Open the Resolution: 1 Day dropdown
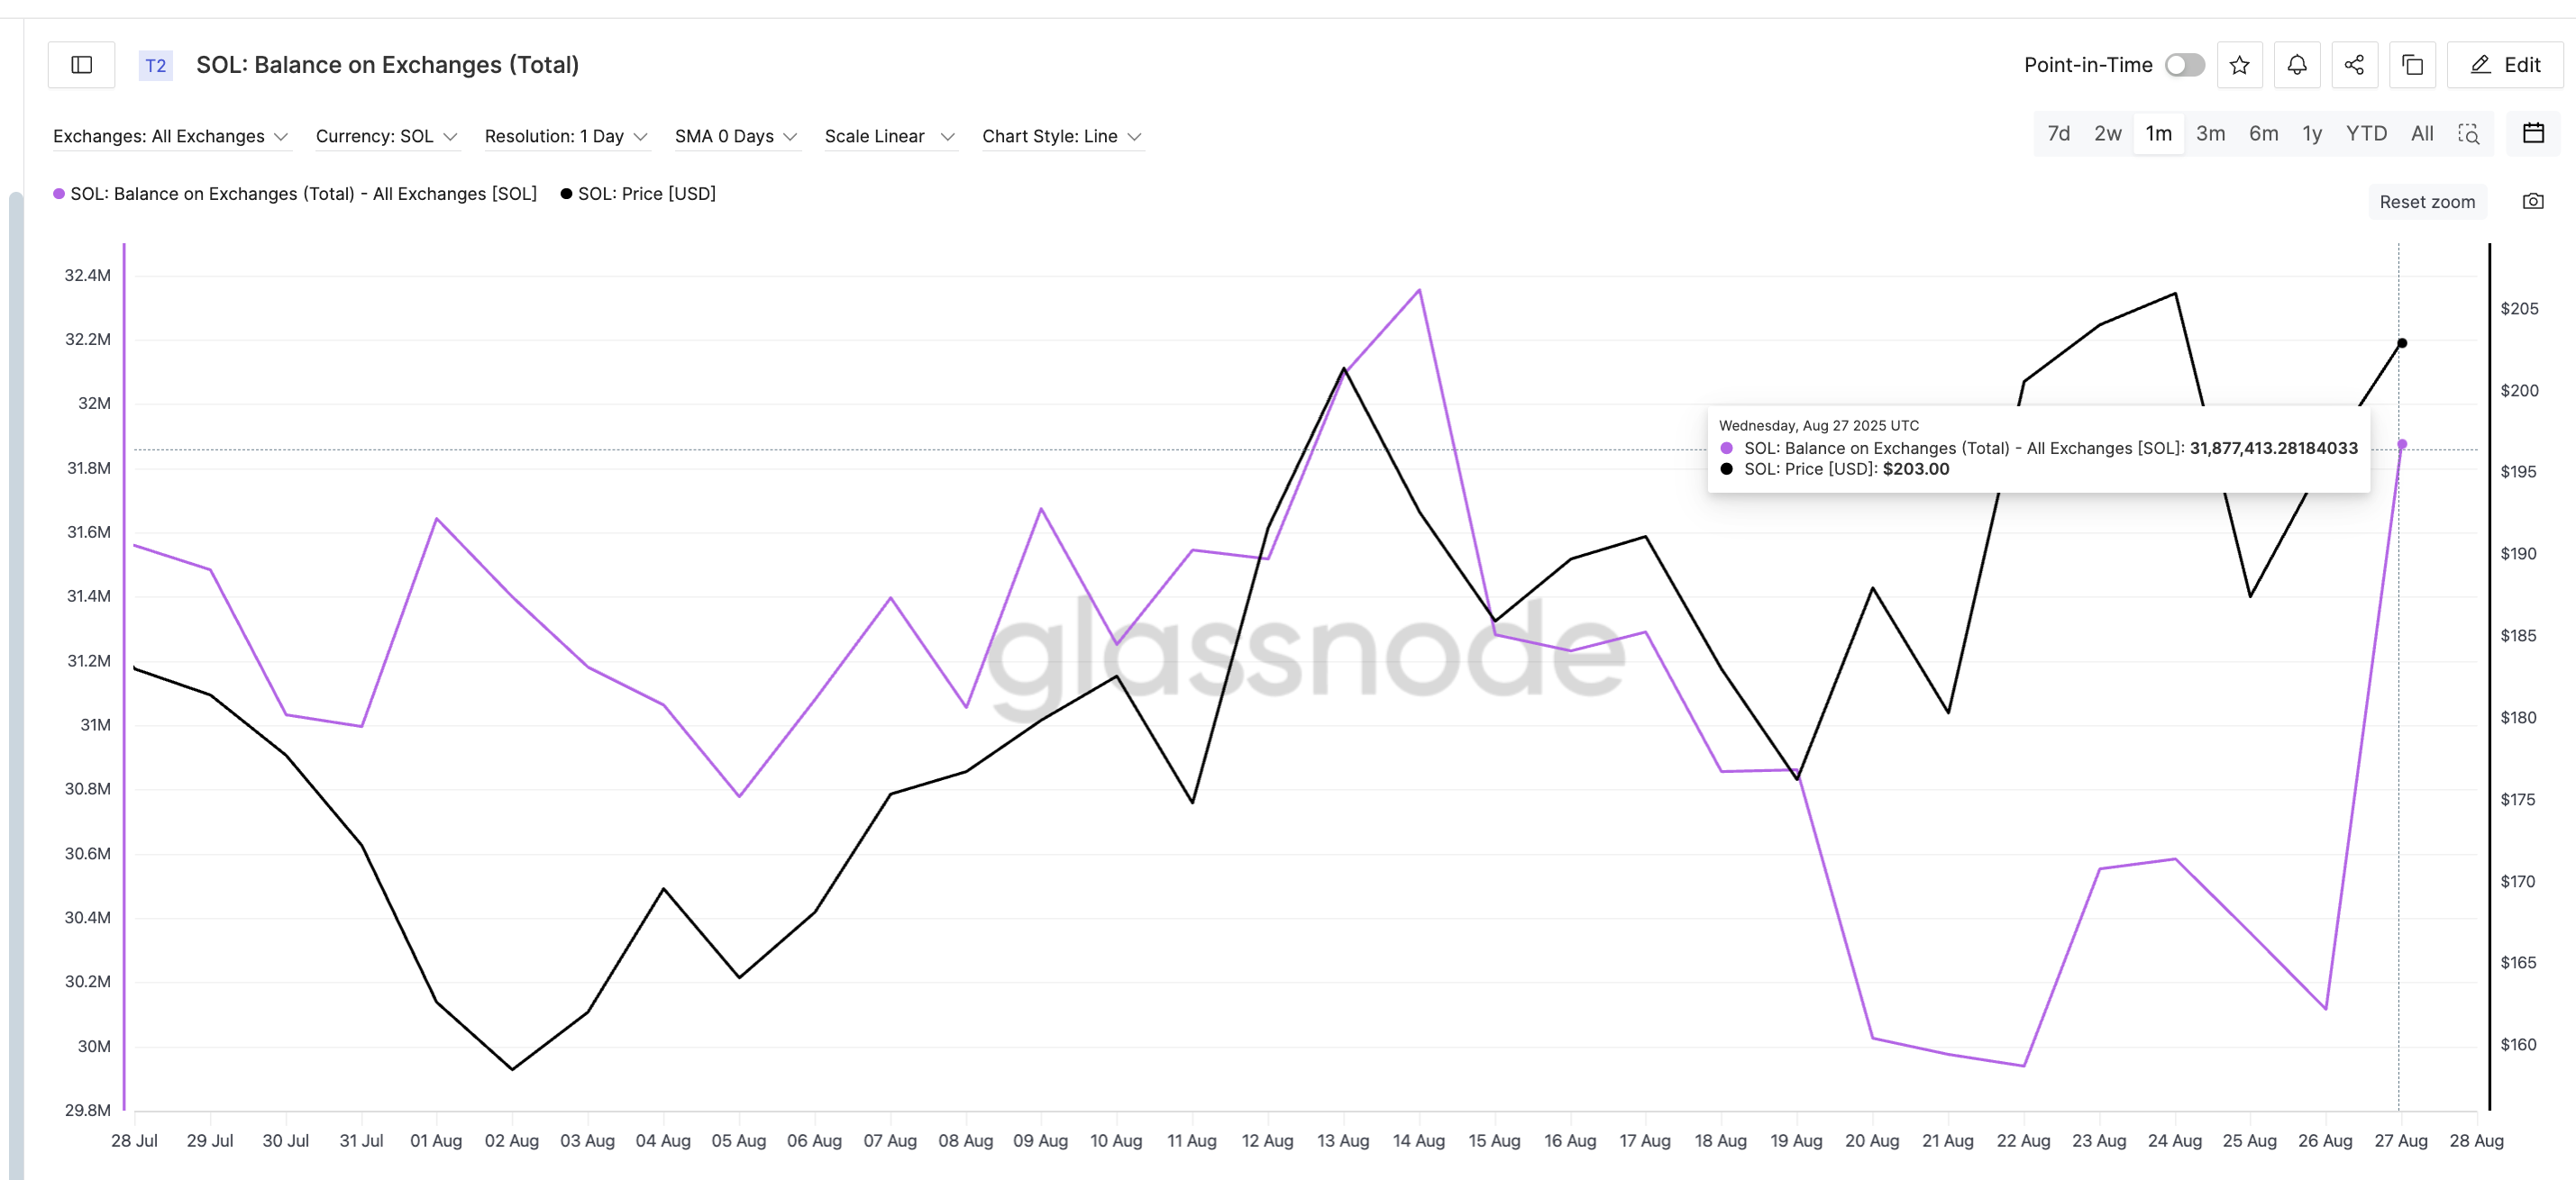This screenshot has height=1180, width=2576. coord(566,136)
